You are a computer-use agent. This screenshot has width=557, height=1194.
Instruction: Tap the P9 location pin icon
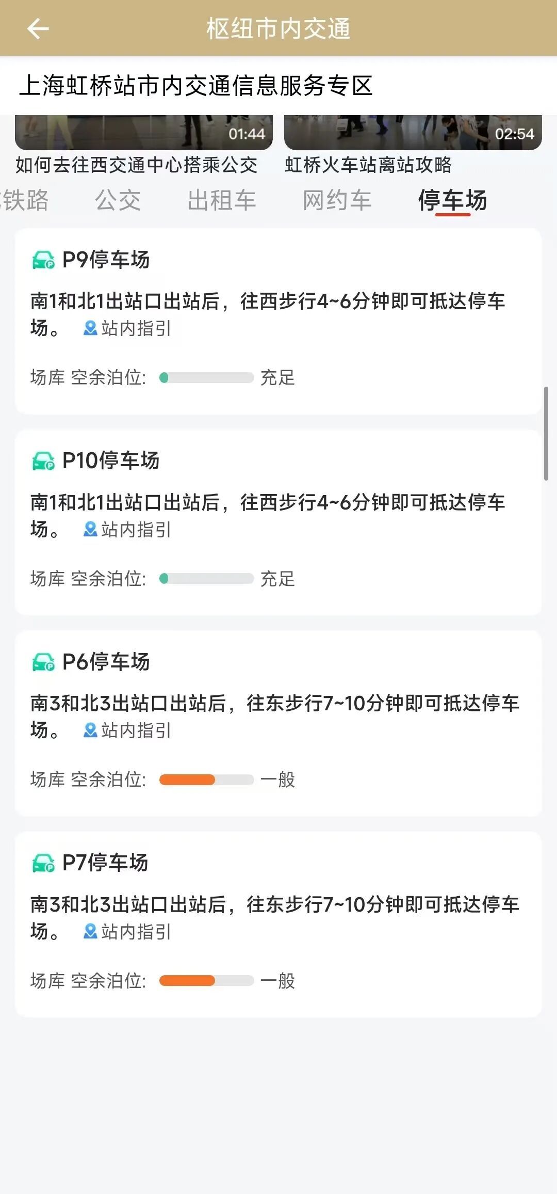[x=90, y=328]
